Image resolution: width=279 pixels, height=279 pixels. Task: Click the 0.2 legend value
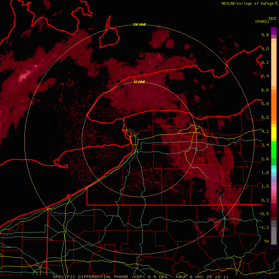(x=265, y=200)
